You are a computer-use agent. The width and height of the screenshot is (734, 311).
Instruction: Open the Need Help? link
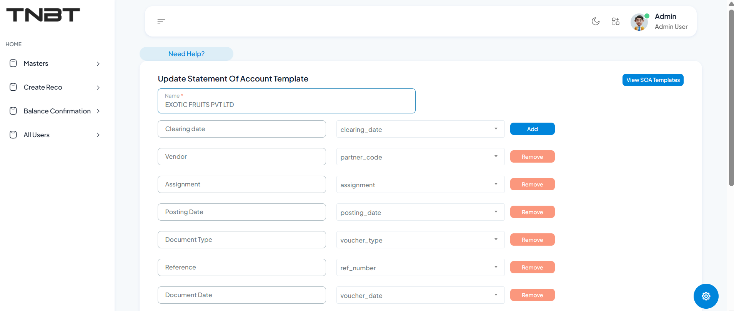186,54
